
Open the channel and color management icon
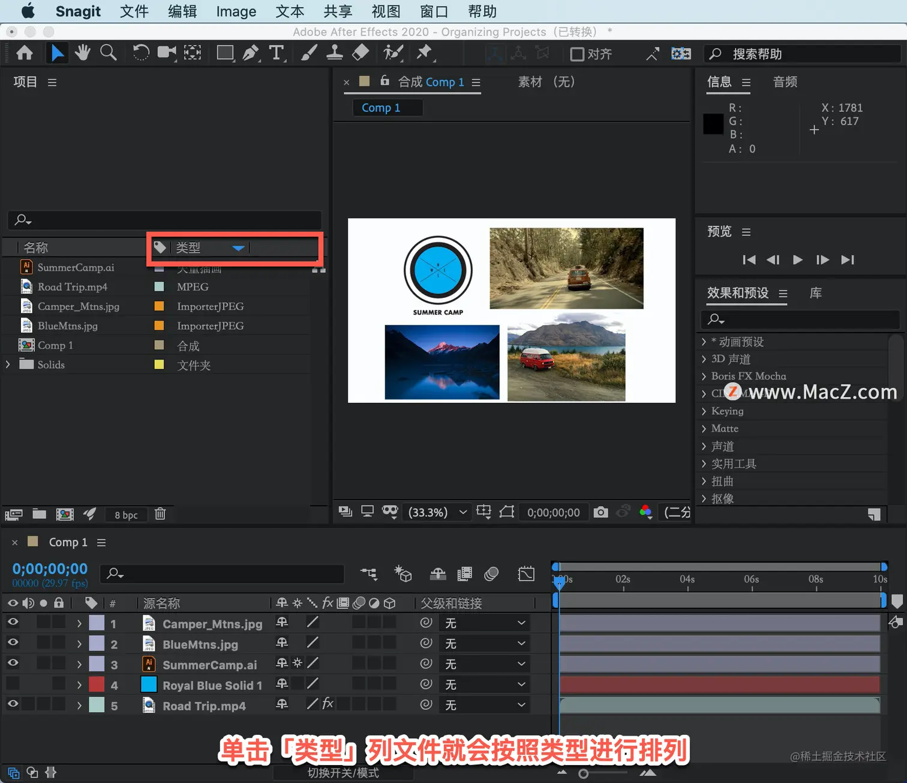646,512
